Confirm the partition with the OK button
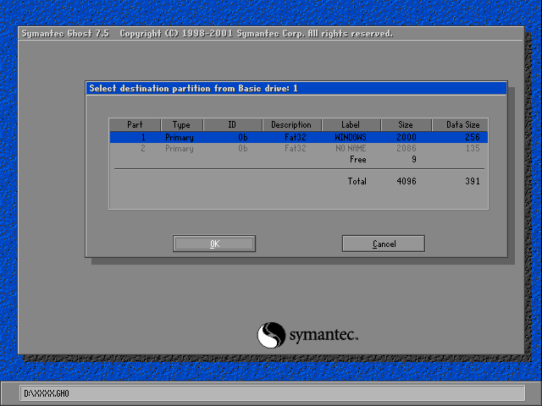 point(214,244)
